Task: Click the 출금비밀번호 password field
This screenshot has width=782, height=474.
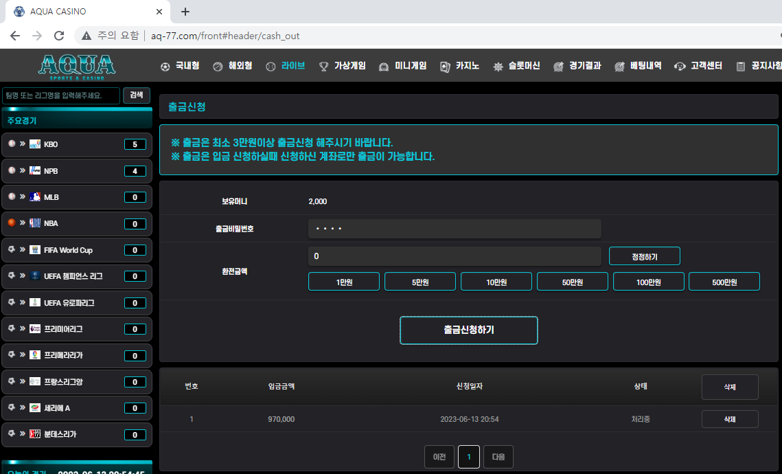Action: pos(455,229)
